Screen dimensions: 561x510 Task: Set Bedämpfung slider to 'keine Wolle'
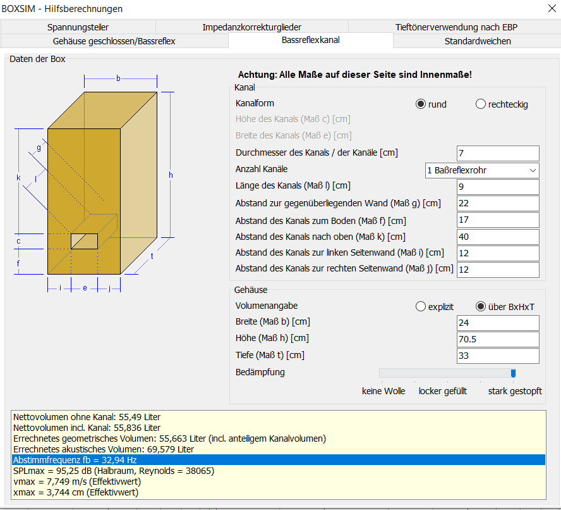[382, 373]
